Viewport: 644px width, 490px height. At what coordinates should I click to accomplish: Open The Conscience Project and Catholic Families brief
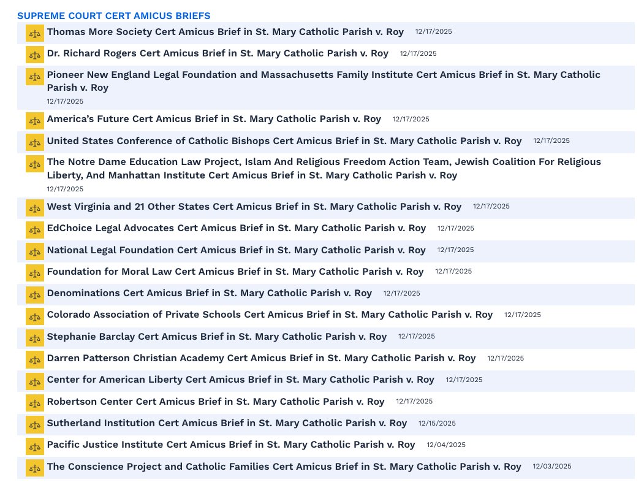point(284,467)
